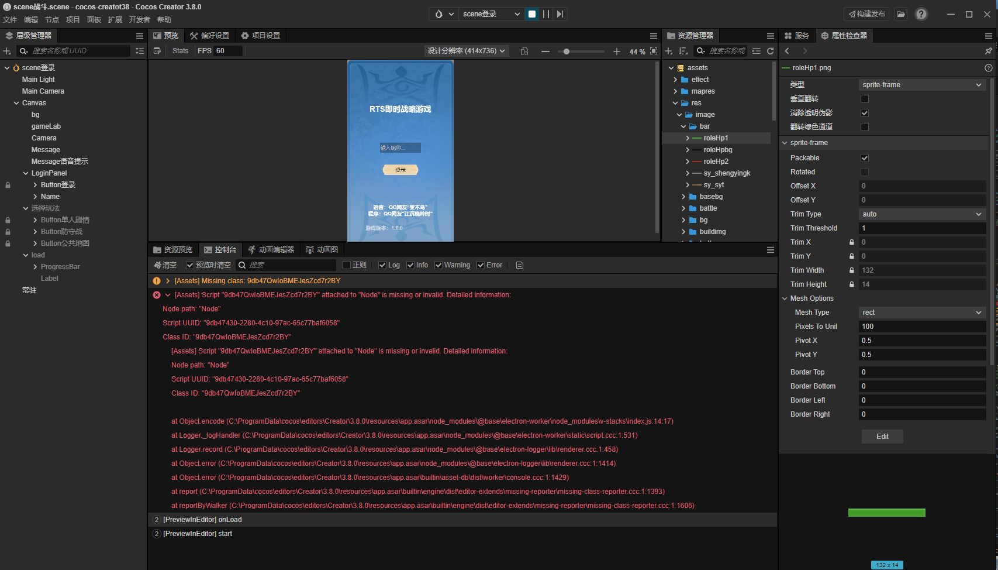Image resolution: width=998 pixels, height=570 pixels.
Task: Enable the 翻转绿色通道 checkbox
Action: (x=865, y=127)
